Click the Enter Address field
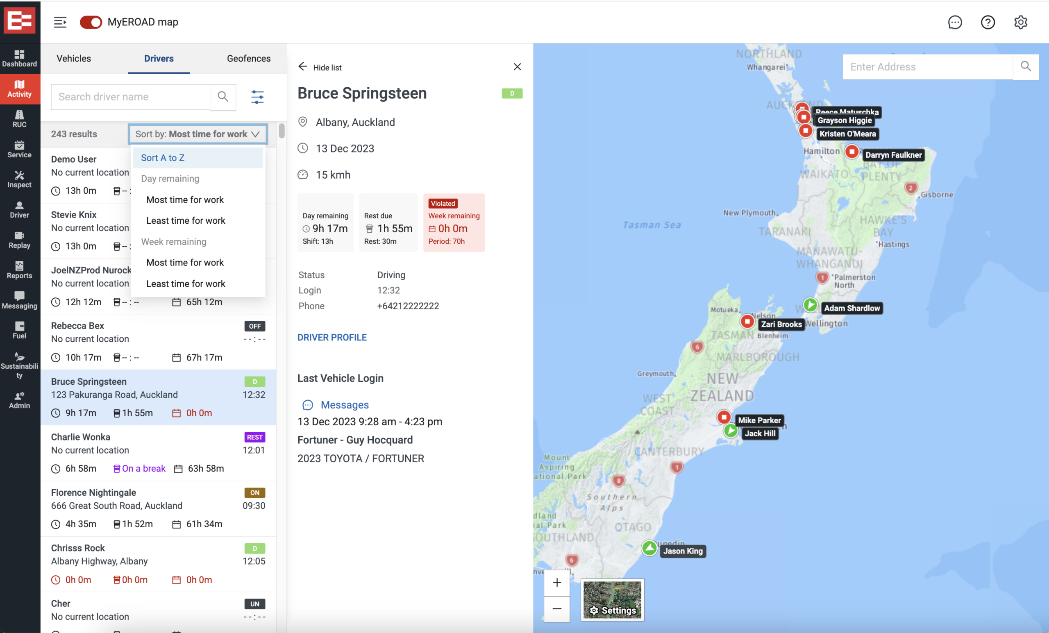 (x=928, y=66)
